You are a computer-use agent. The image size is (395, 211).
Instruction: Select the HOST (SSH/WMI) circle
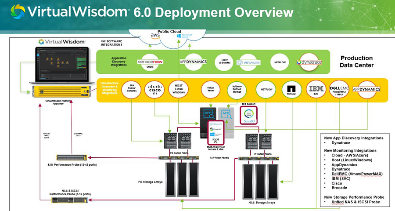pyautogui.click(x=224, y=62)
